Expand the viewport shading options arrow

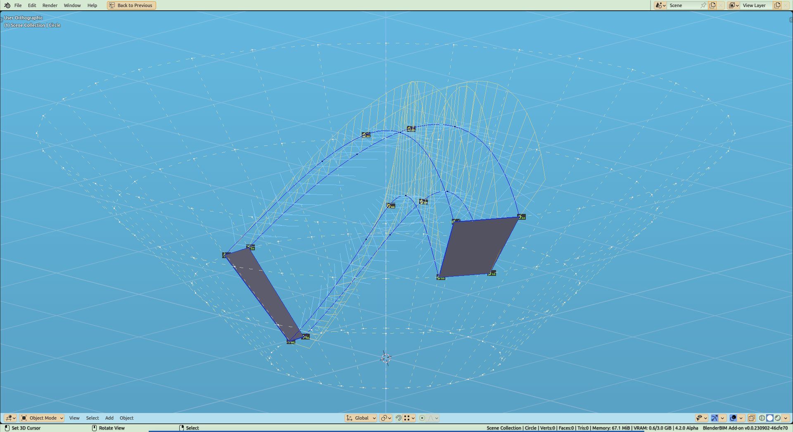click(786, 418)
